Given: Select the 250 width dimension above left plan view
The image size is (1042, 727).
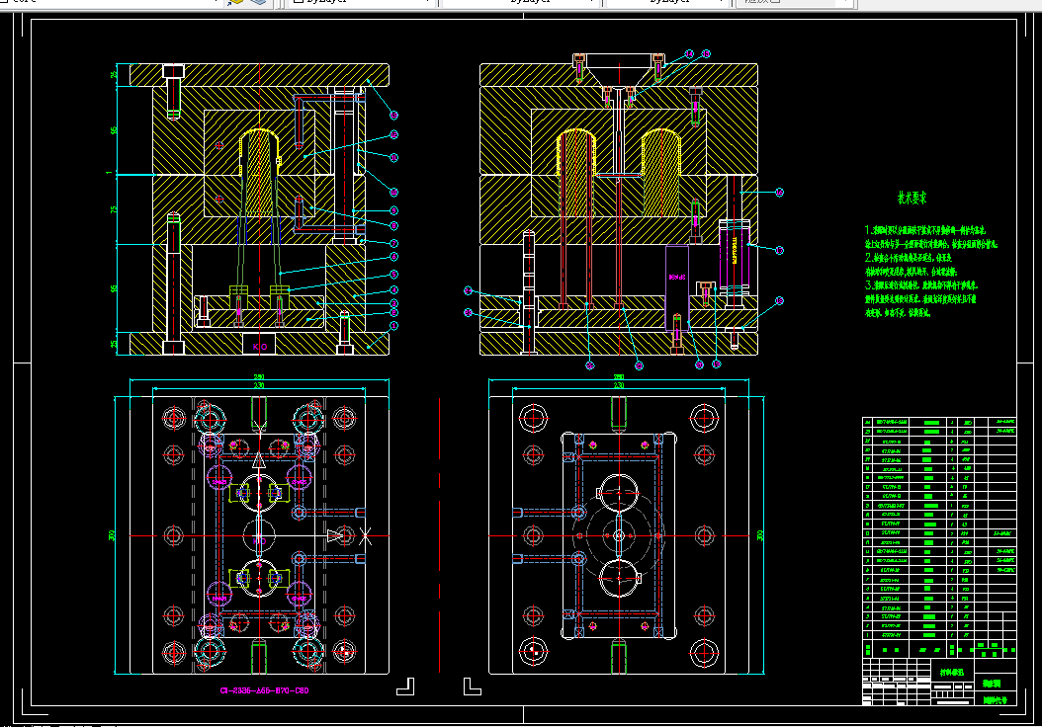Looking at the screenshot, I should tap(259, 377).
